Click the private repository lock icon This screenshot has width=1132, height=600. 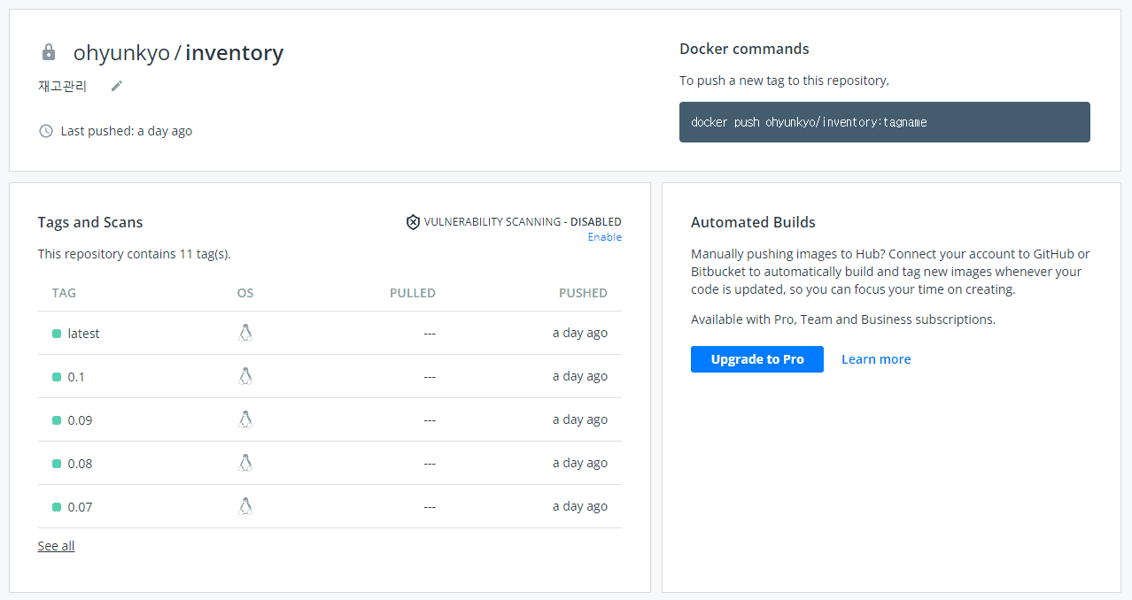click(x=49, y=53)
